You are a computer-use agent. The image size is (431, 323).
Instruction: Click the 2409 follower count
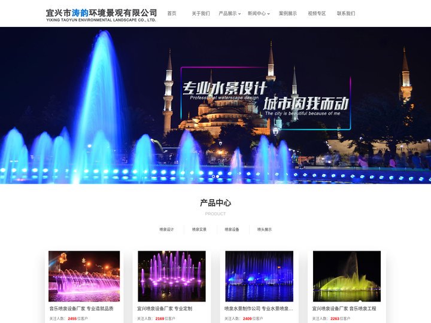click(x=247, y=319)
